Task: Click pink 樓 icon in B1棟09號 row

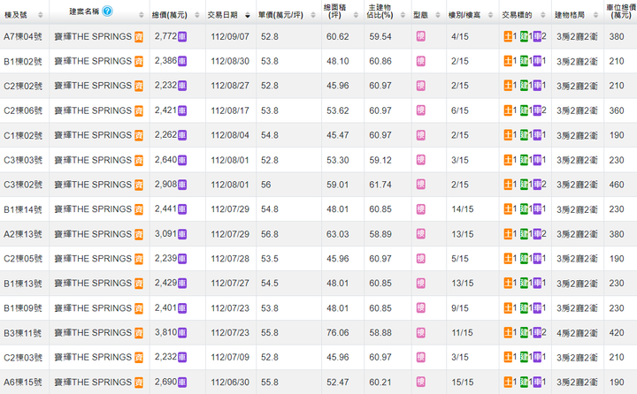Action: coord(421,308)
